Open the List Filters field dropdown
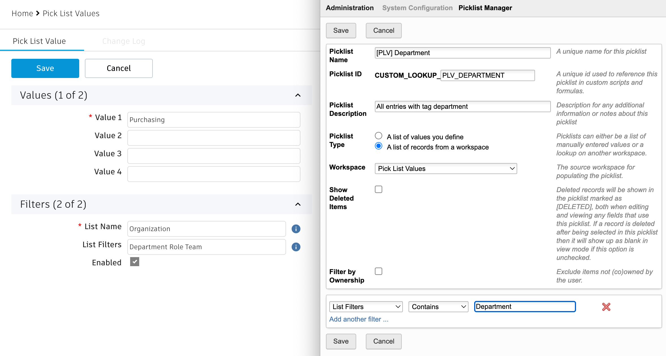666x356 pixels. (366, 307)
